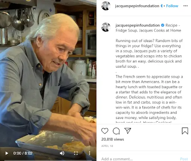Seek using the video progress bar
This screenshot has width=191, height=161.
tap(48, 160)
